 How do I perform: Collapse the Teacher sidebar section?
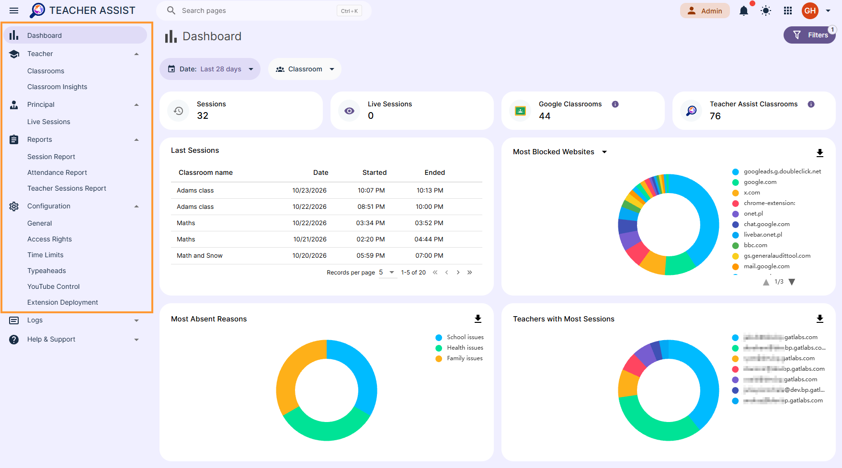click(137, 54)
